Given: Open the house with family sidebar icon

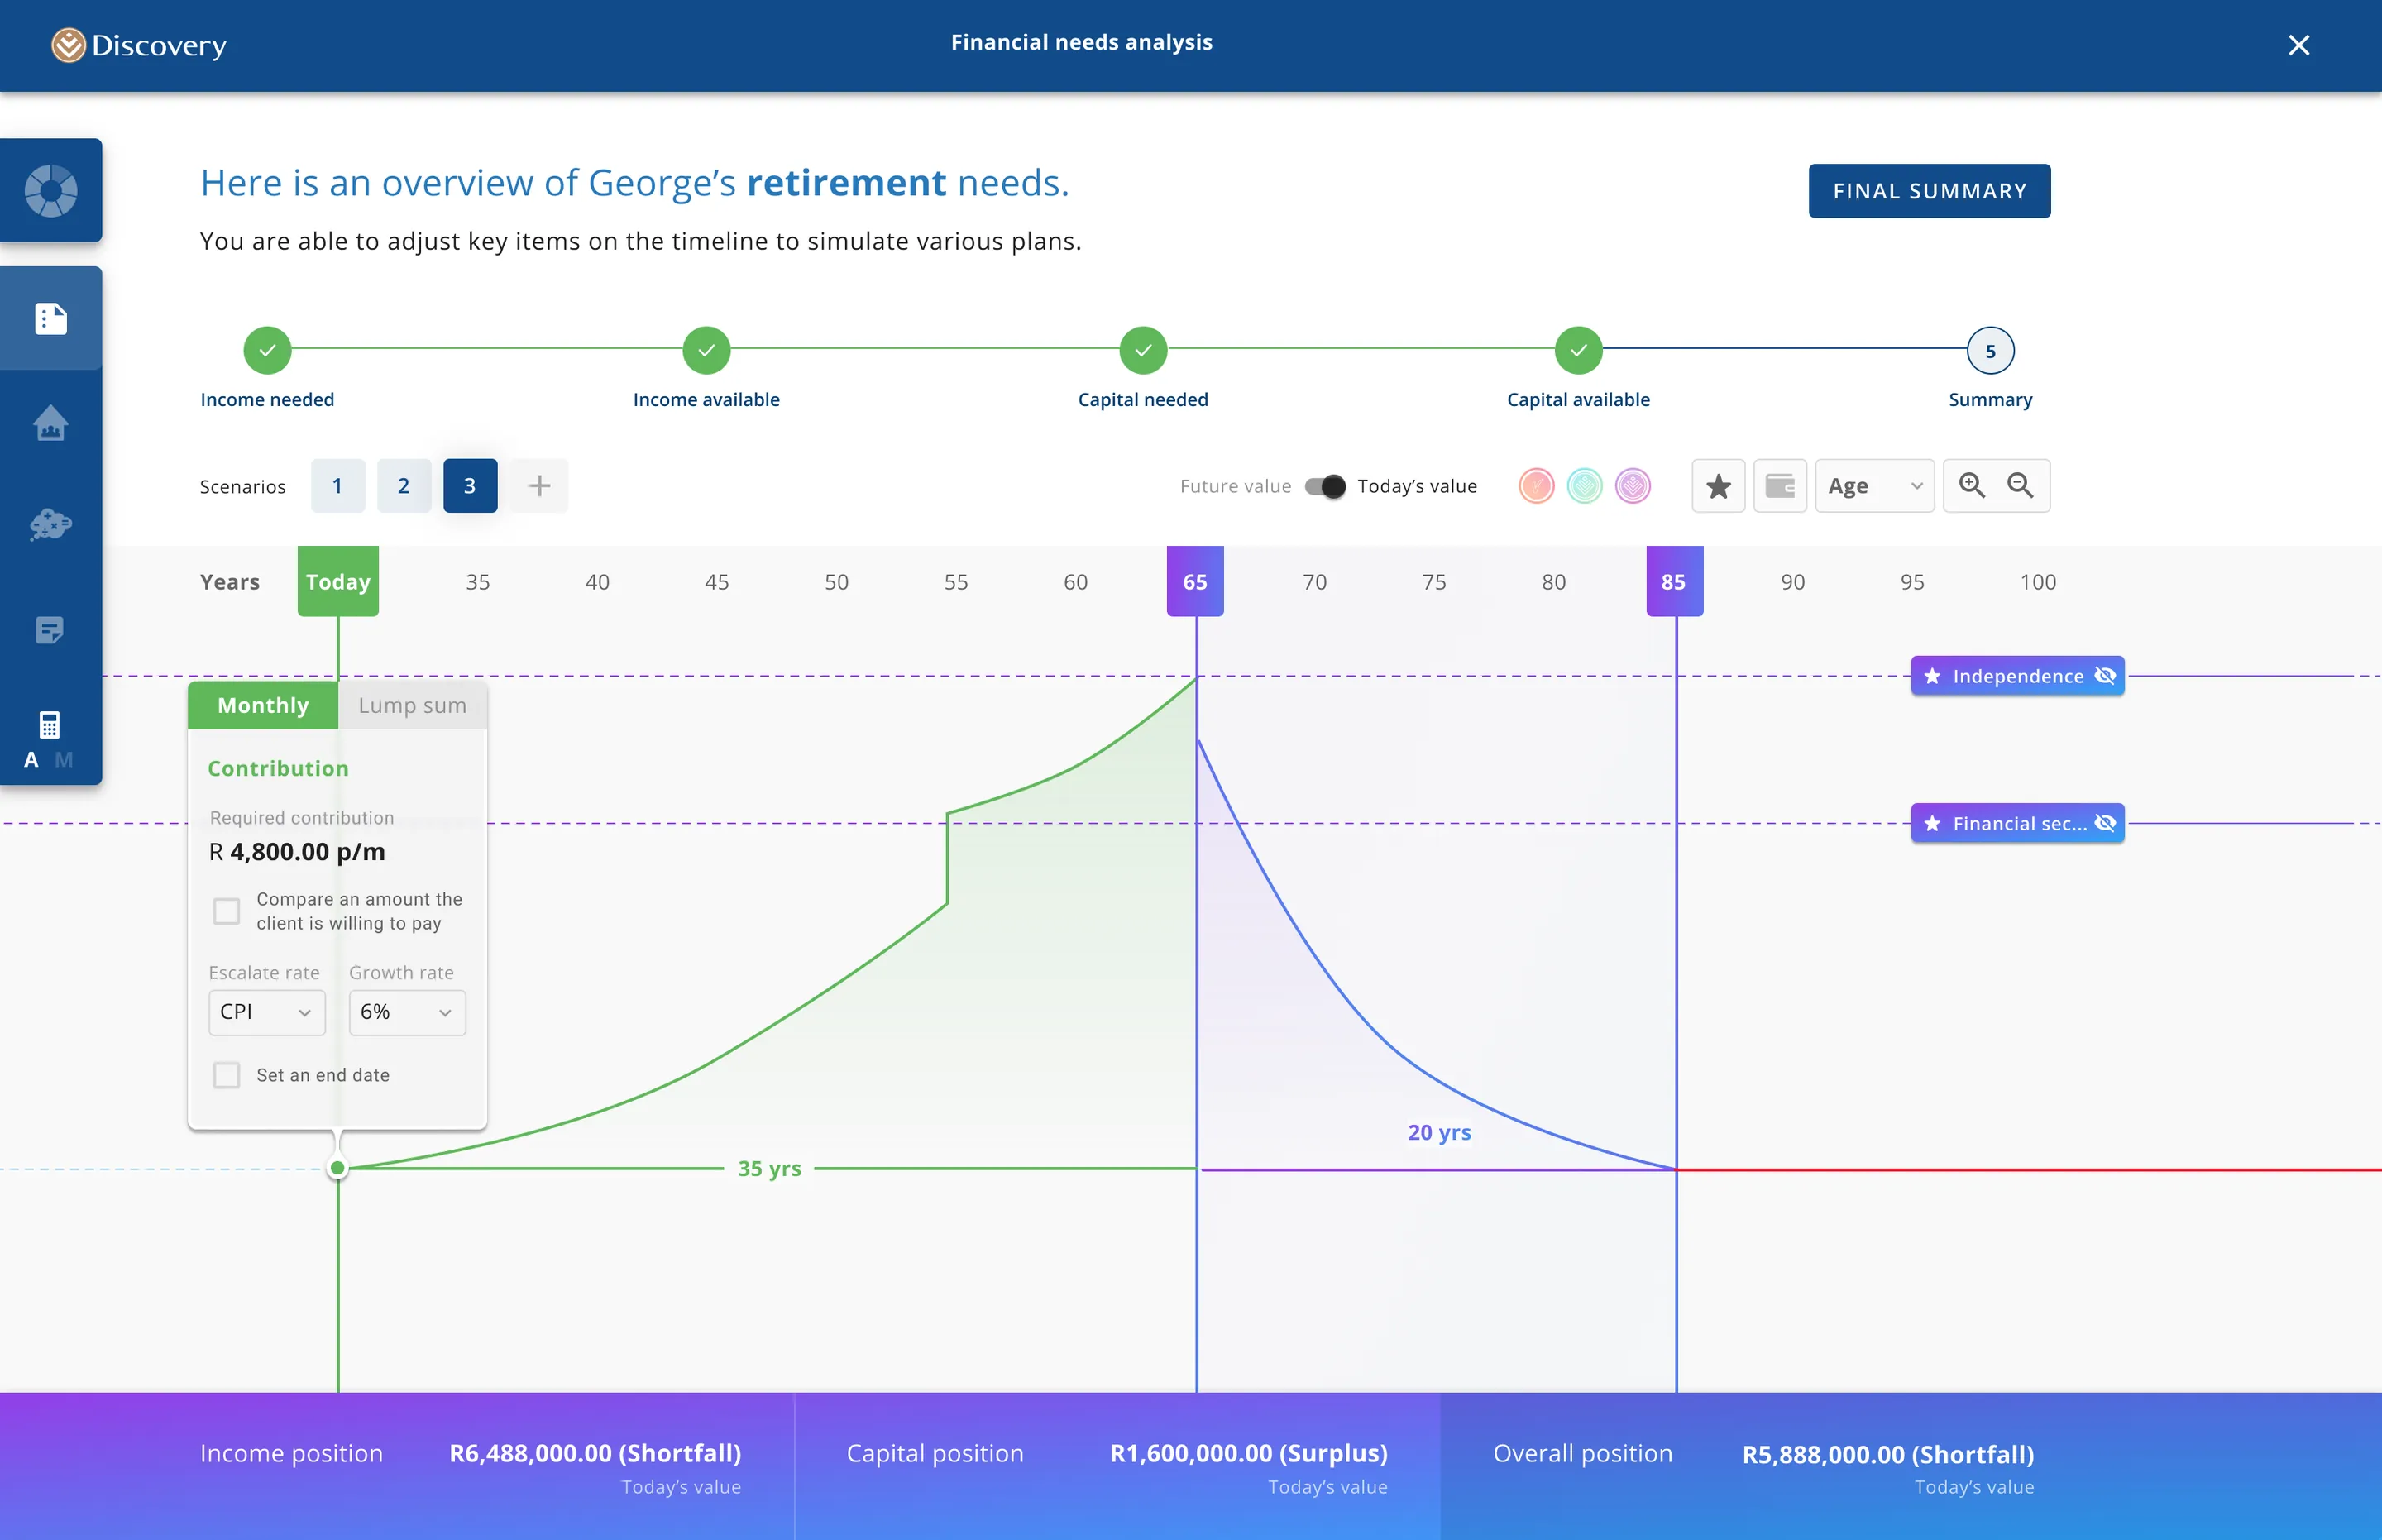Looking at the screenshot, I should coord(51,423).
